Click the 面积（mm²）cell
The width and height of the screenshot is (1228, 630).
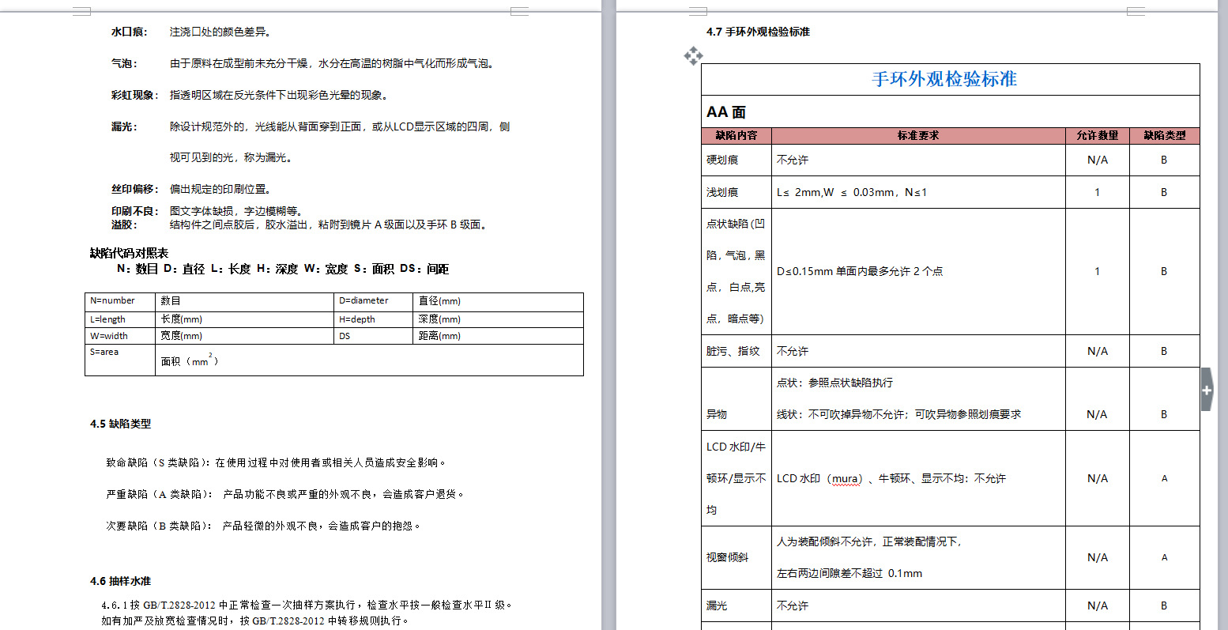(x=369, y=360)
